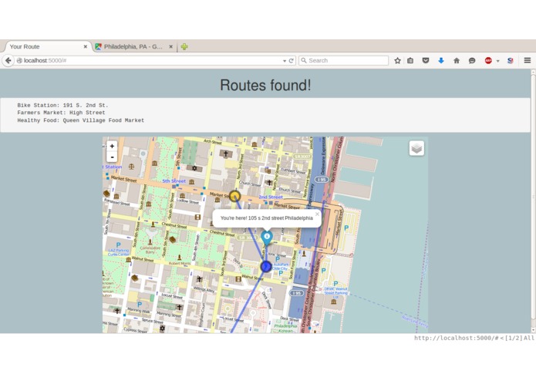Go to the browser home page icon
This screenshot has width=536, height=381.
point(457,60)
